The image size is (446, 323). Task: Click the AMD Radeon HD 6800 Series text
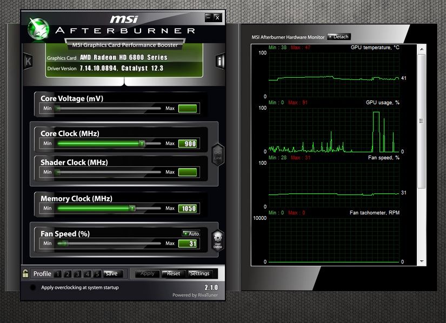tap(123, 57)
